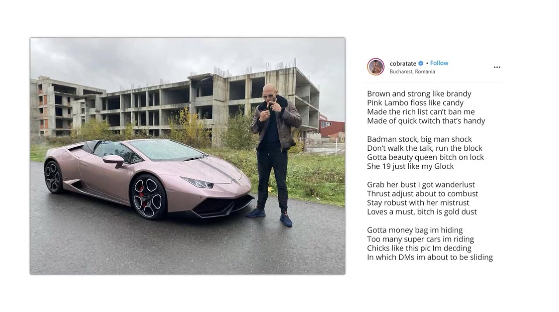559x312 pixels.
Task: Click the line "Stay robust with her mistrust"
Action: (418, 203)
